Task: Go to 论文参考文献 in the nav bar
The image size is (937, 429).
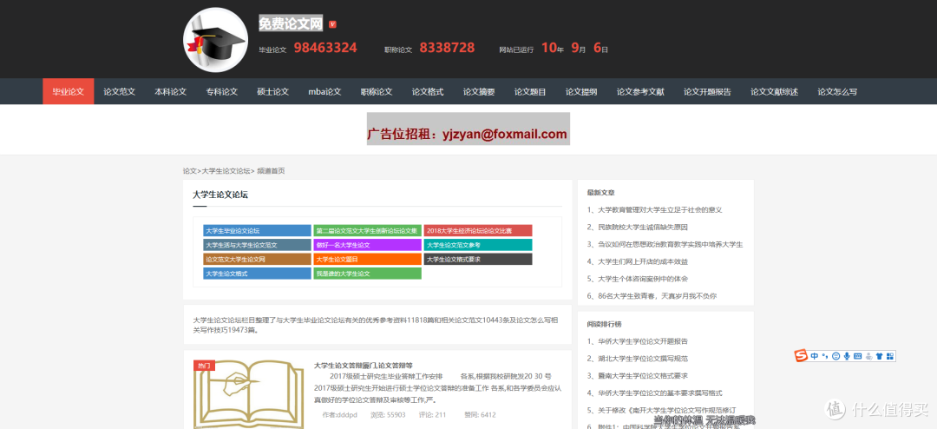Action: [x=640, y=91]
